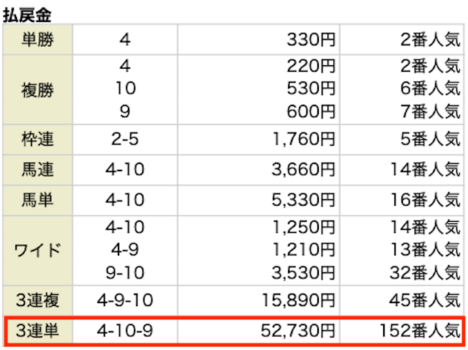Click the 15,890円 payout value

click(298, 300)
